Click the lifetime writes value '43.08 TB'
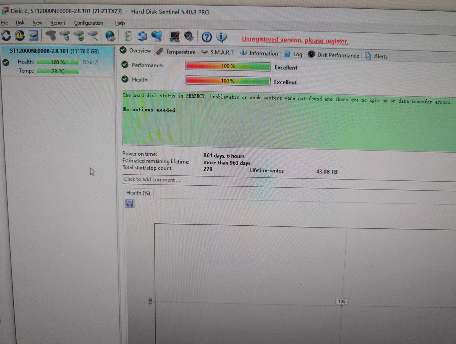 pos(327,172)
